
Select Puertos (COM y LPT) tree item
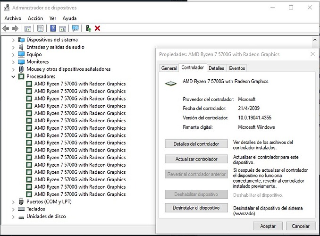49,202
